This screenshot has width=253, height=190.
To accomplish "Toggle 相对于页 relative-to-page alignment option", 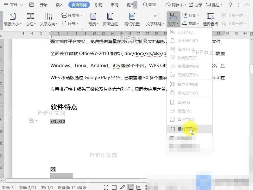I will 189,129.
